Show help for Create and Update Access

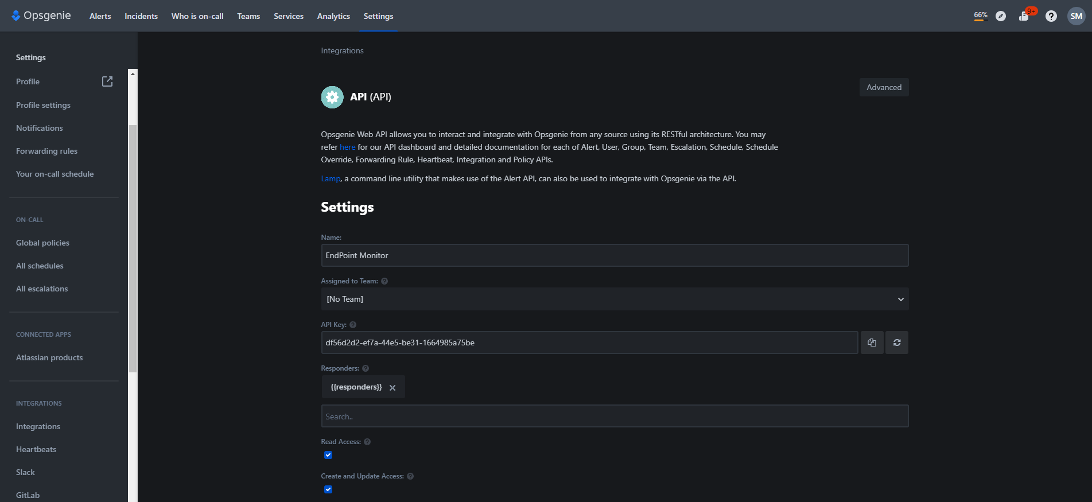click(x=410, y=476)
